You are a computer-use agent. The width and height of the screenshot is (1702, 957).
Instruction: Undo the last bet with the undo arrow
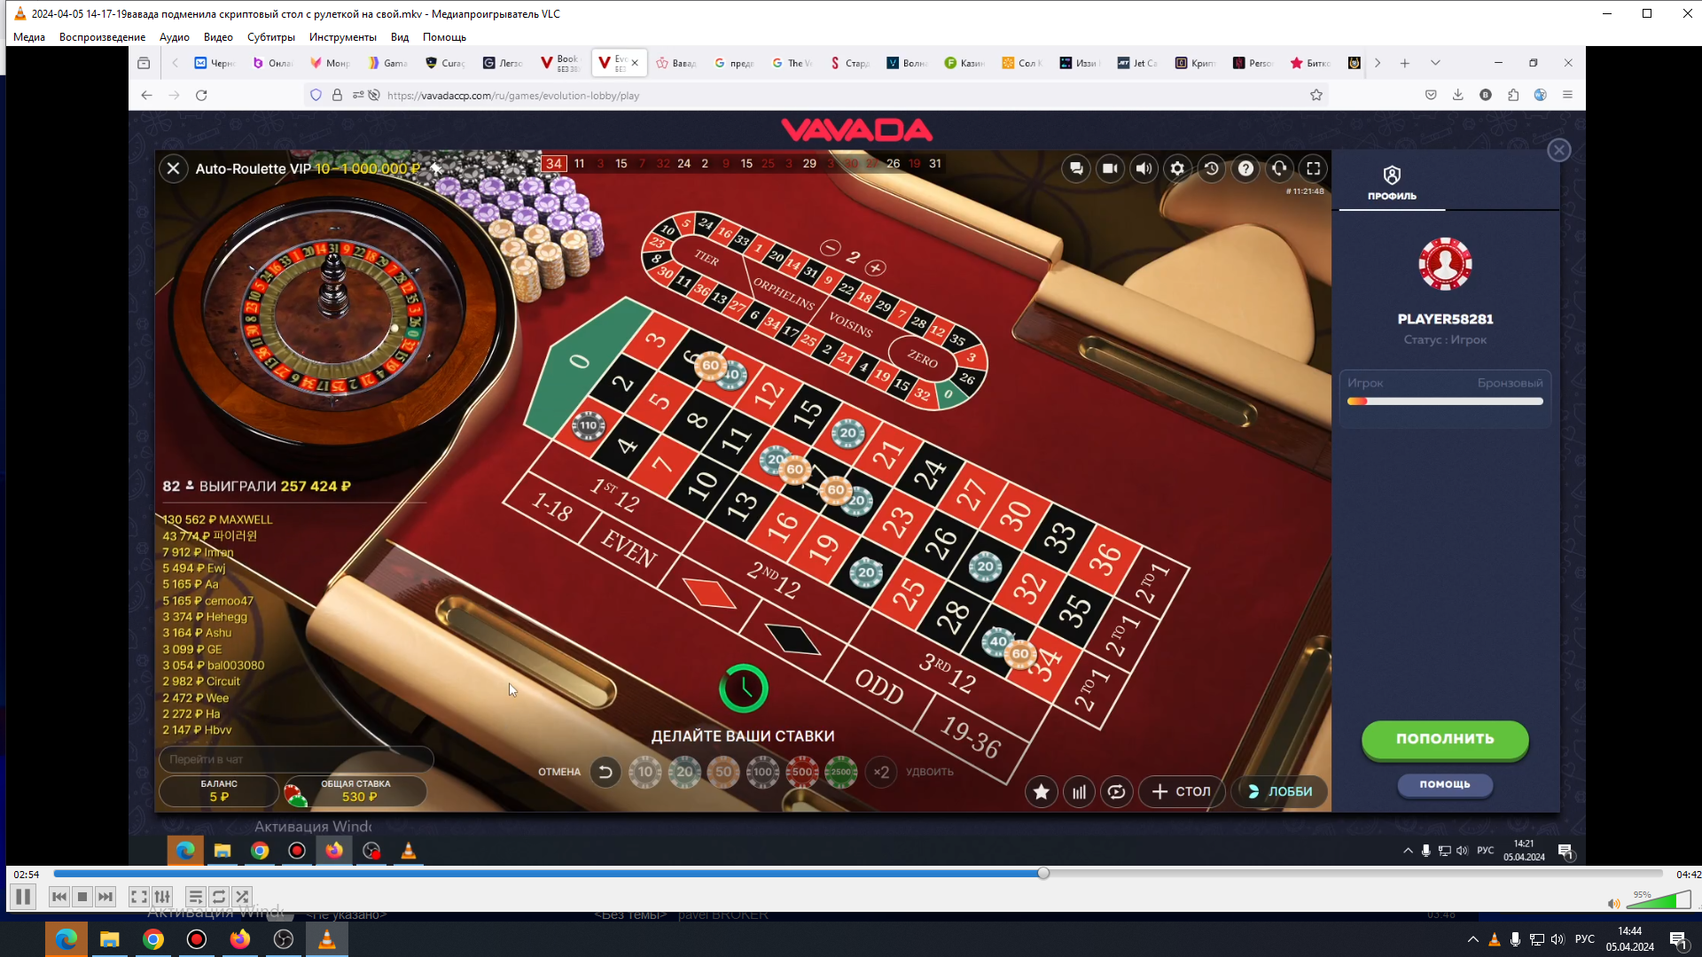605,772
